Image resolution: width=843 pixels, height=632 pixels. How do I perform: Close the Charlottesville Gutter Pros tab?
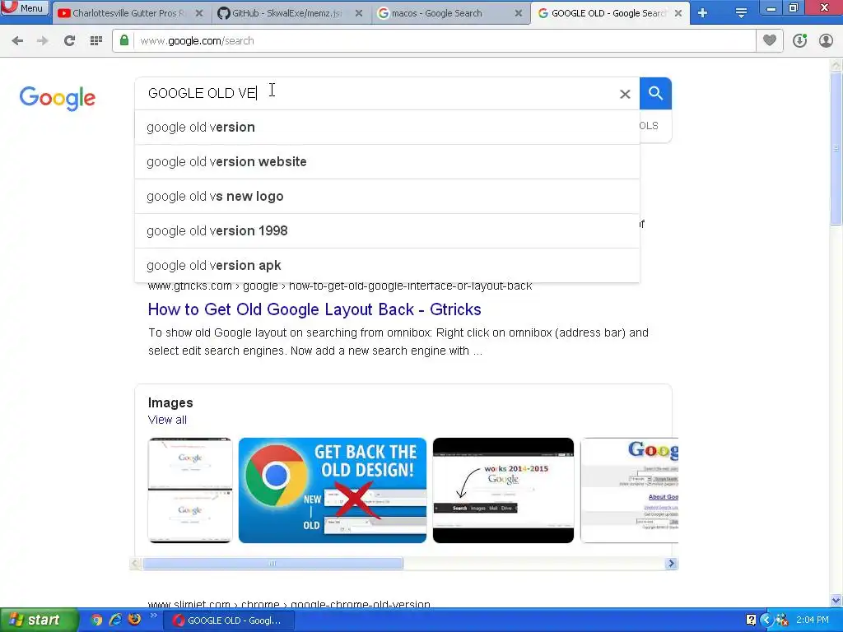(x=199, y=13)
